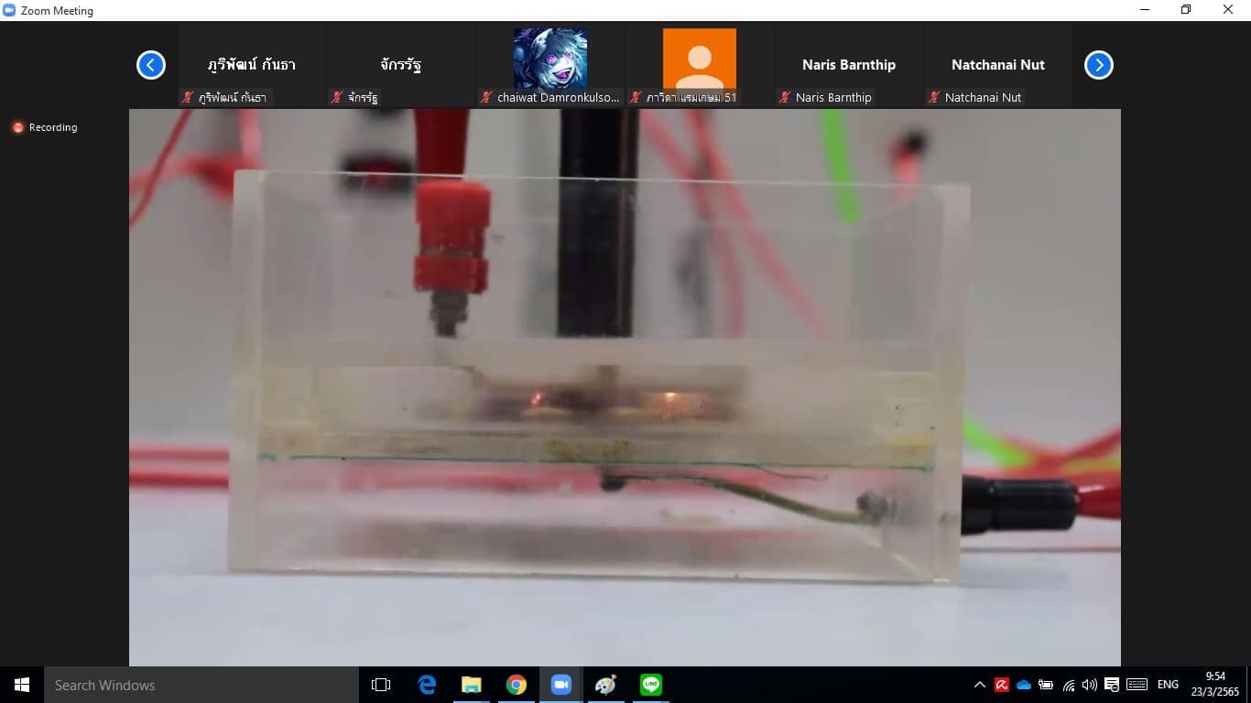The image size is (1251, 703).
Task: Open Avira antivirus tray icon
Action: [x=1002, y=685]
